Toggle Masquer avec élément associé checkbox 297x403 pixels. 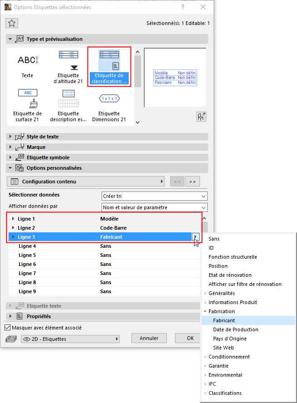[8, 328]
